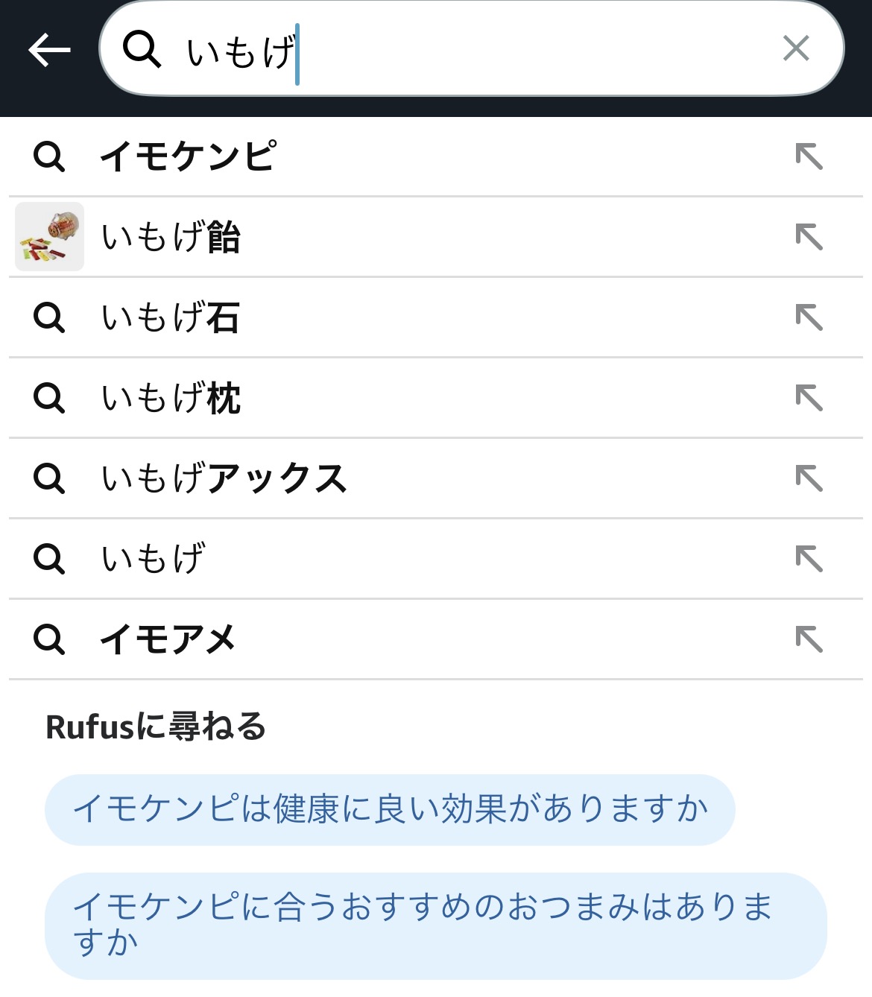Viewport: 872px width, 997px height.
Task: Open the いもげ飴 product thumbnail
Action: pos(49,237)
